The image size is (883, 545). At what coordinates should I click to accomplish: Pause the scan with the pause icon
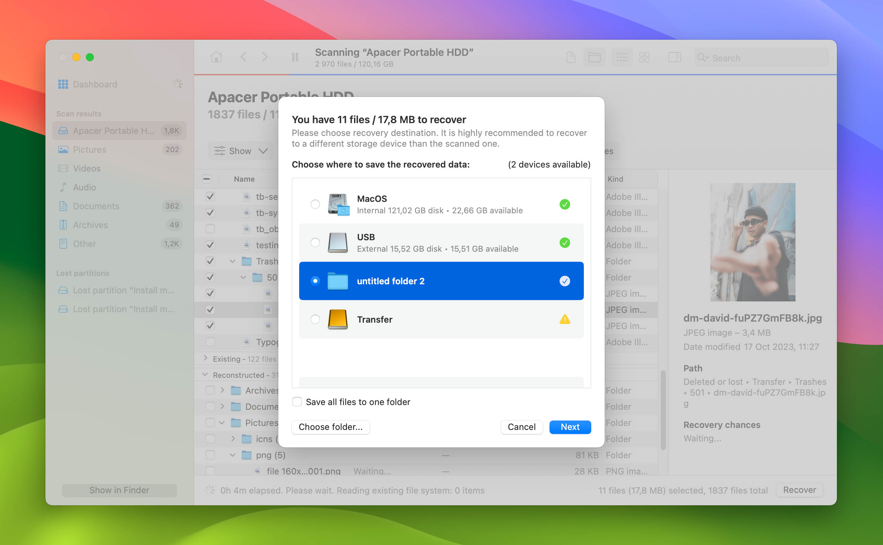pyautogui.click(x=294, y=57)
